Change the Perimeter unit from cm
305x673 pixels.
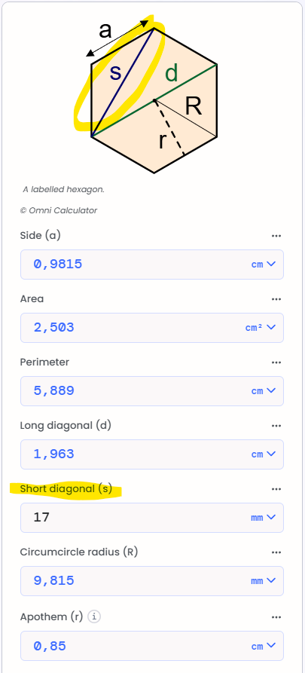click(x=263, y=391)
